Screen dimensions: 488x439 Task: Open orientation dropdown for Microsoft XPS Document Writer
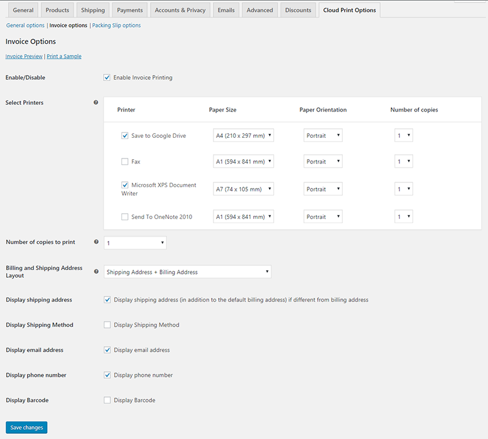coord(323,189)
